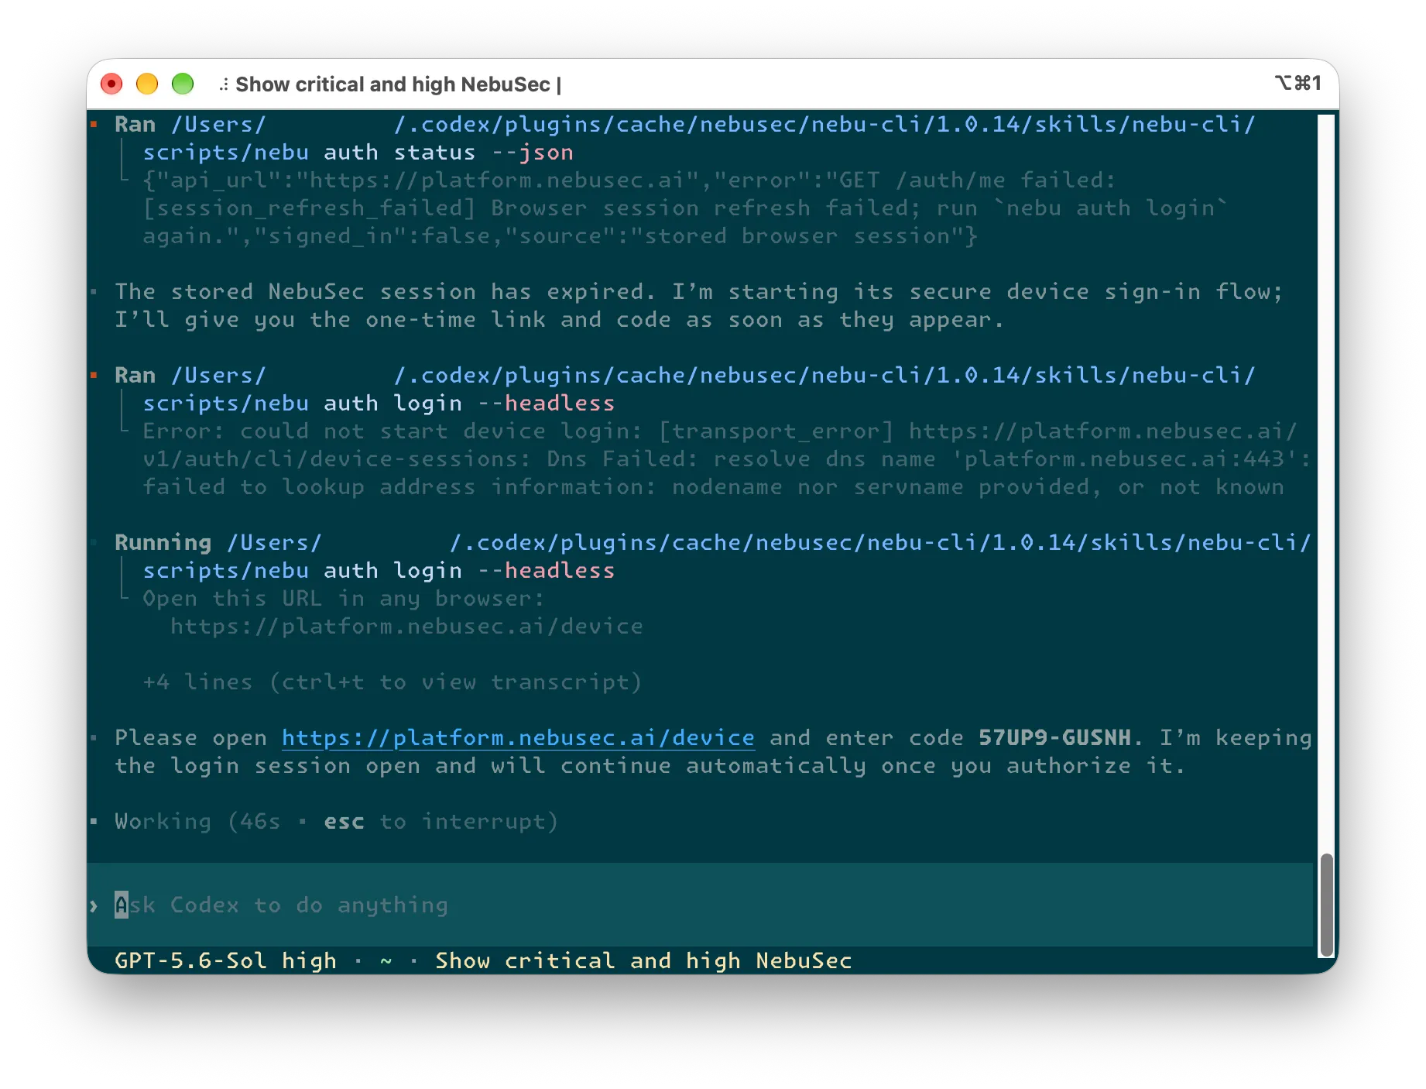Click the dim https://platform.nebusec.ai/device output line
This screenshot has height=1089, width=1426.
406,627
